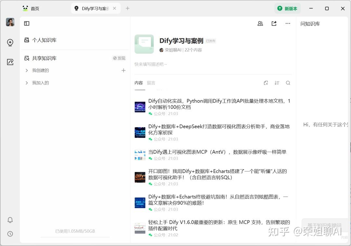The image size is (351, 246).
Task: Click the sort order icon in content toolbar
Action: coord(277,83)
